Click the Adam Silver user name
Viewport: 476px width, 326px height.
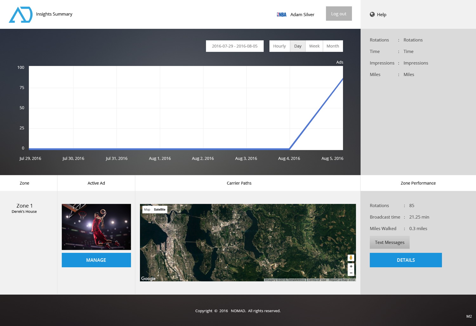pyautogui.click(x=302, y=15)
